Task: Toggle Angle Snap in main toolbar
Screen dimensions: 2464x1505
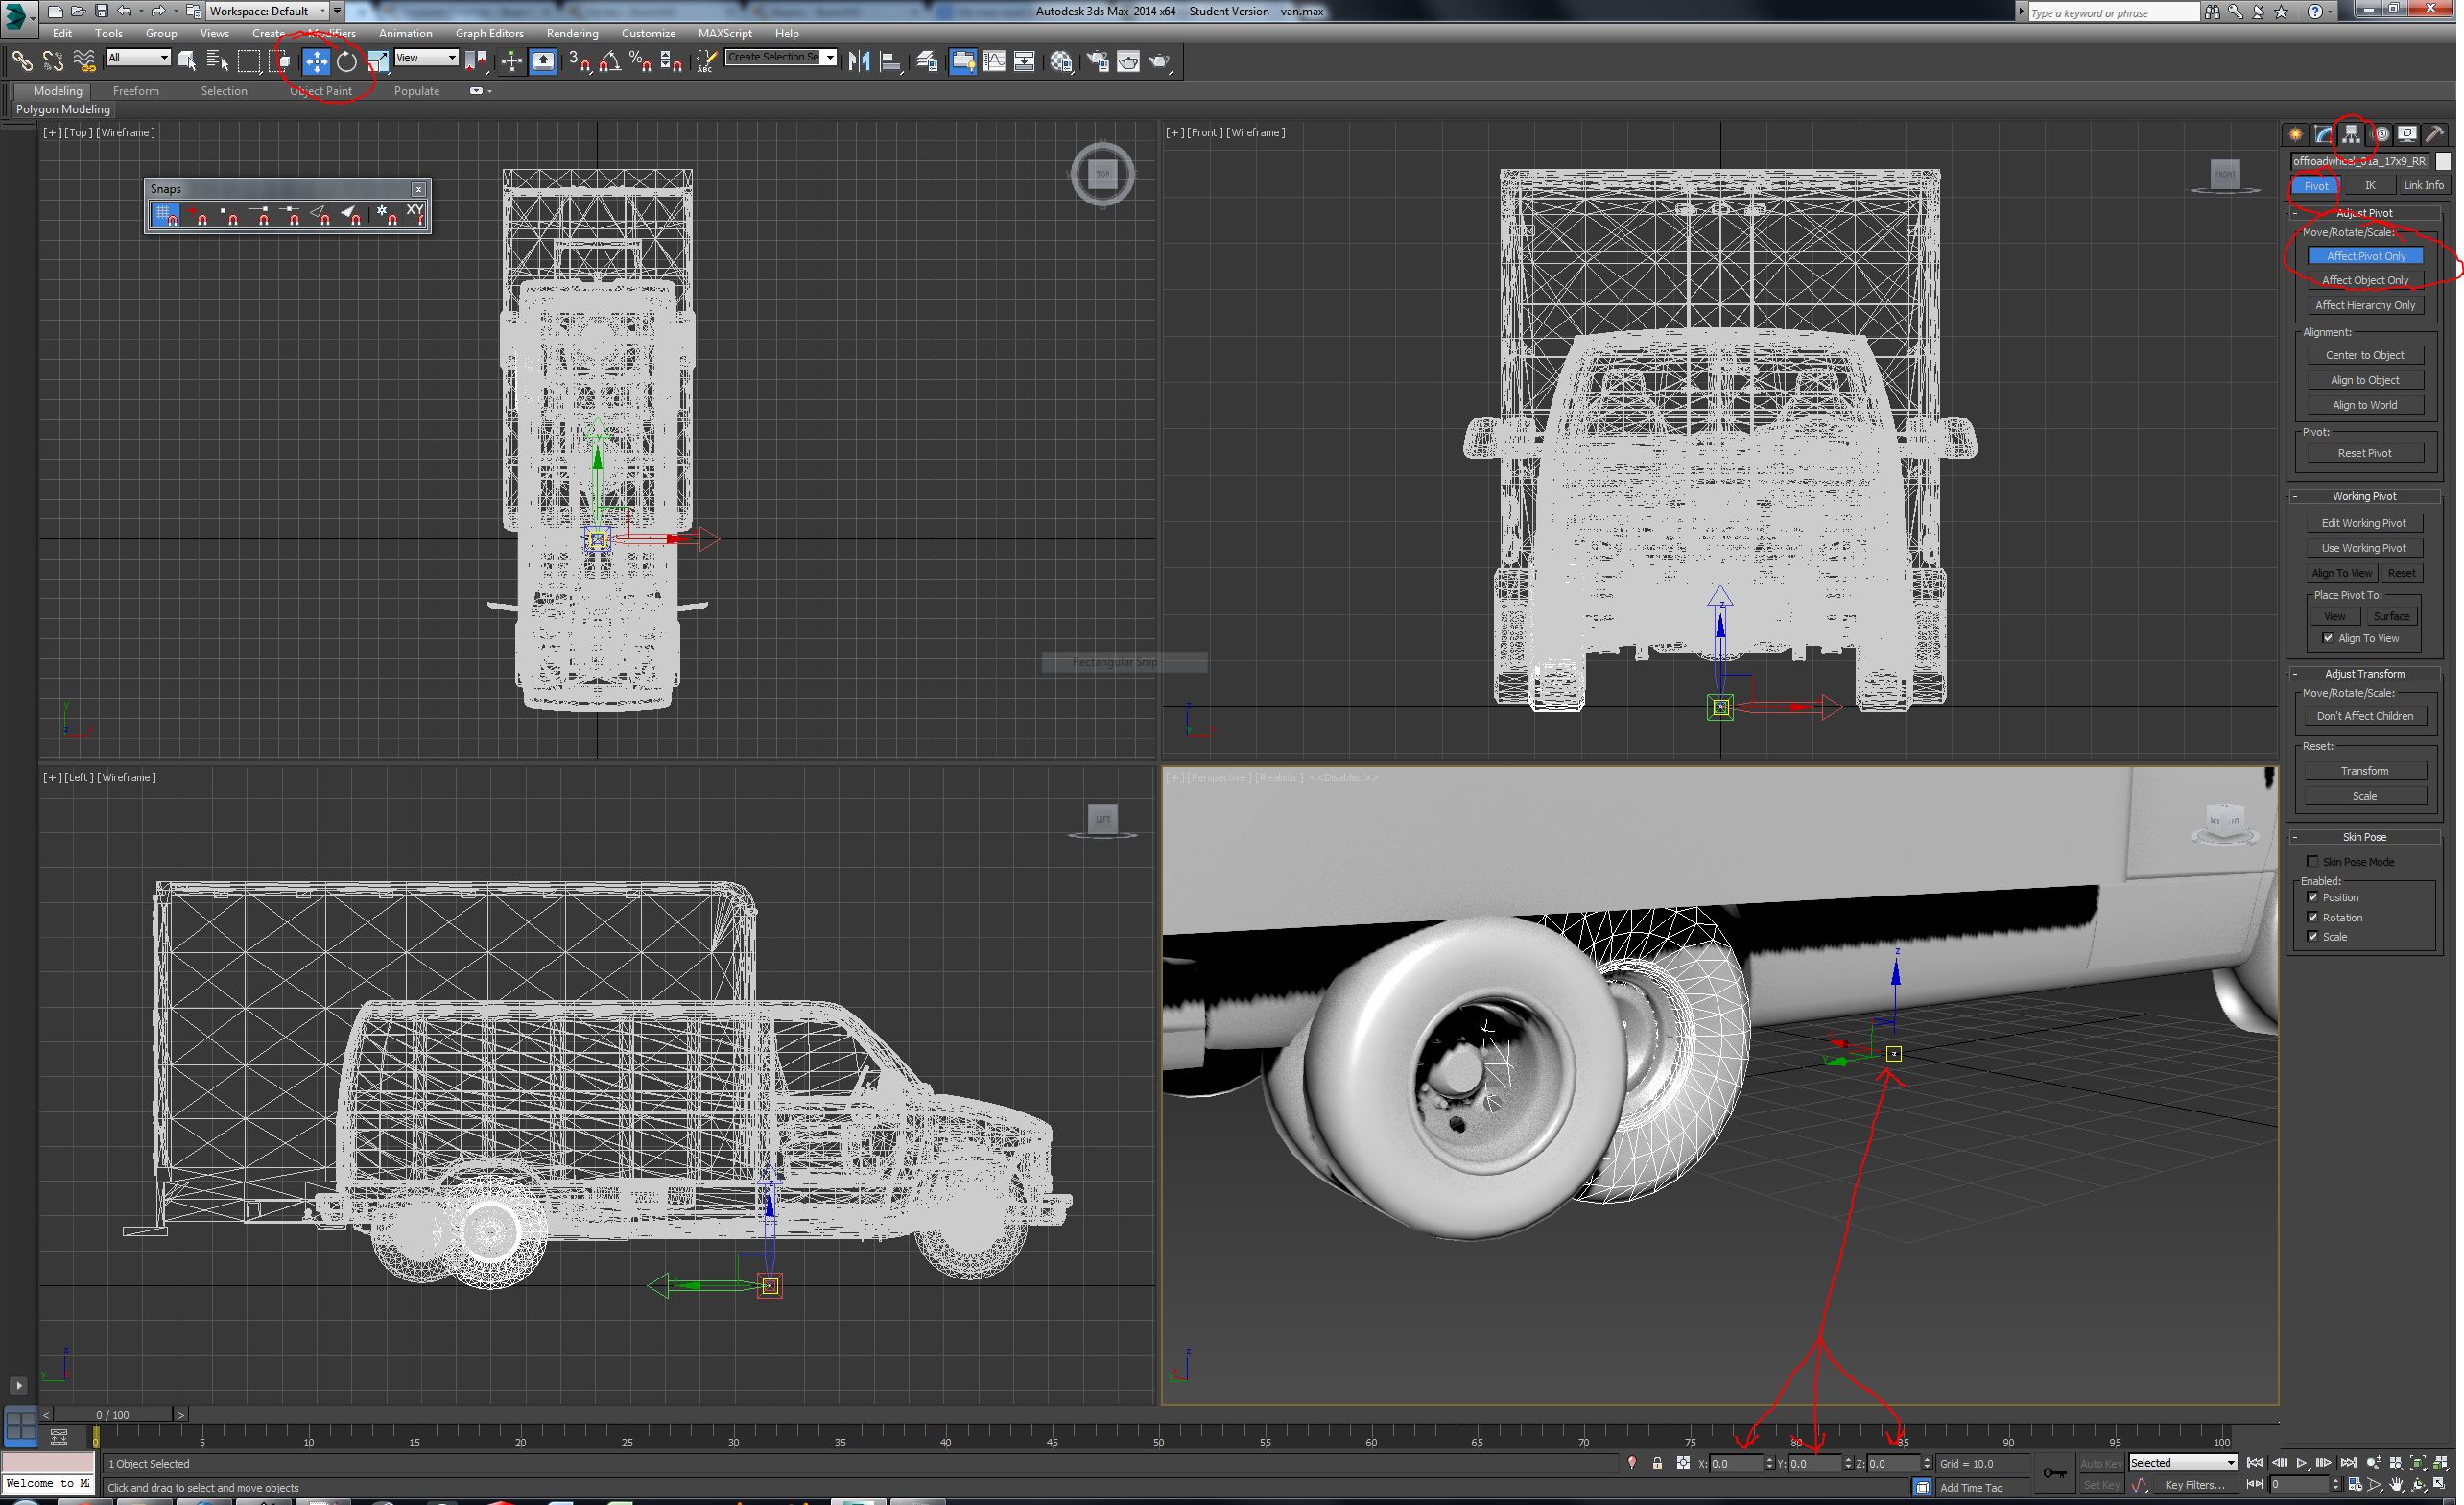Action: click(610, 62)
